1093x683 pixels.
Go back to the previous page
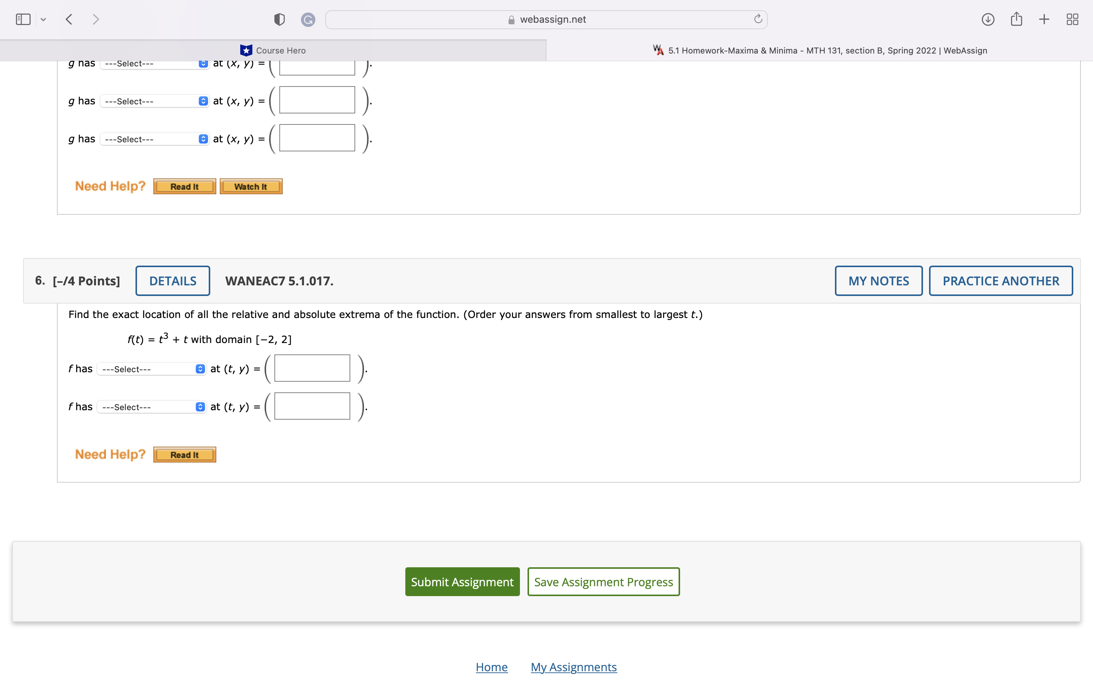coord(69,19)
